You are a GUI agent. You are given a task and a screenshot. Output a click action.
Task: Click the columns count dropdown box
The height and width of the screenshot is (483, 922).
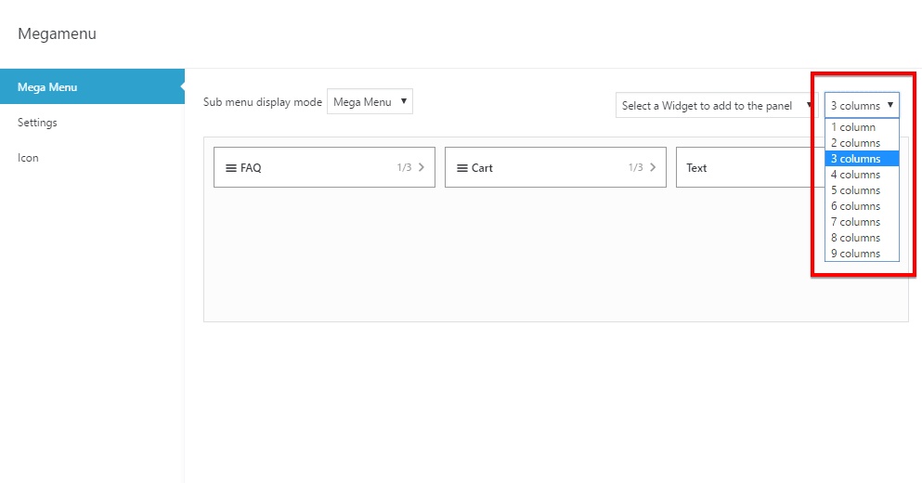click(862, 106)
